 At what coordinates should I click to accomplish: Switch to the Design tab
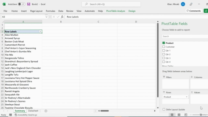tap(132, 11)
